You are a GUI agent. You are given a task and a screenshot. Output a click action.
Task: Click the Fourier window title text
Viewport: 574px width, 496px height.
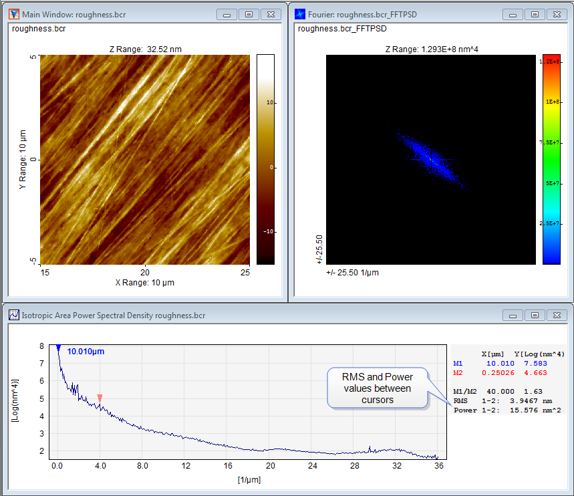[x=362, y=15]
